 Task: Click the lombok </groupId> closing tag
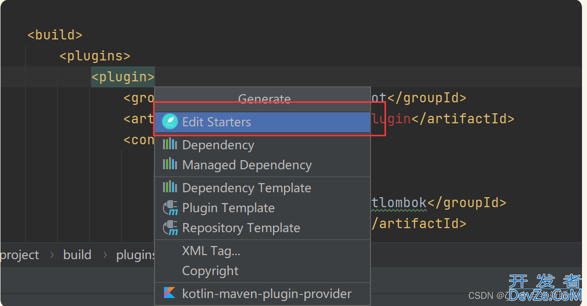click(x=466, y=203)
